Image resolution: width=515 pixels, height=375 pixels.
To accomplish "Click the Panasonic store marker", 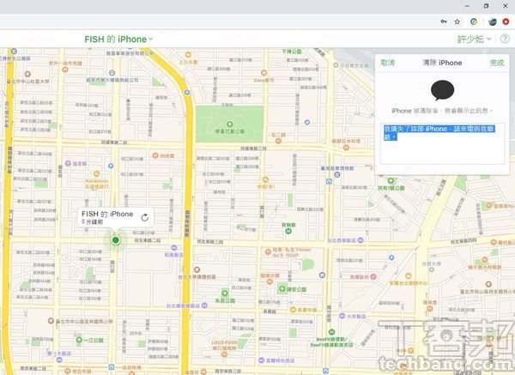I will click(96, 173).
